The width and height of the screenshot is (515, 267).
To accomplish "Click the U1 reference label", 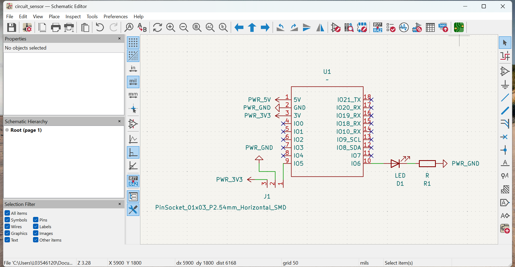I will [327, 72].
